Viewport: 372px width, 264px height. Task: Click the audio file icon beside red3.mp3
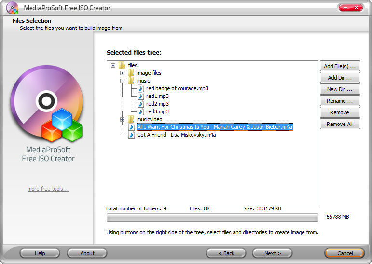(x=140, y=111)
